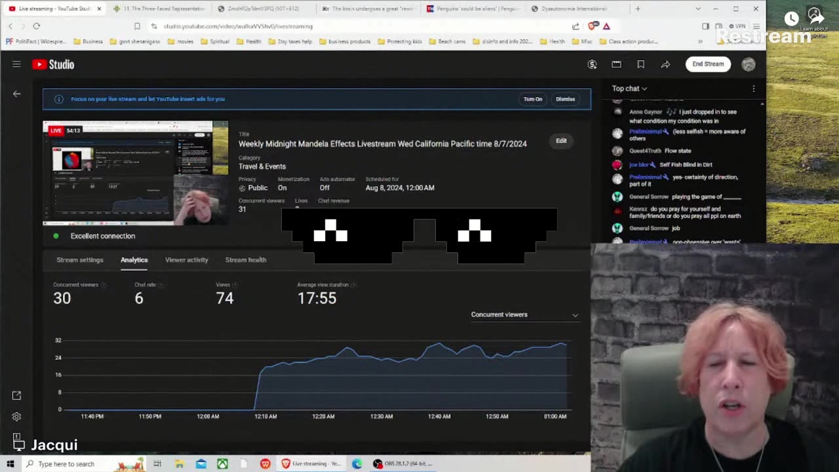Open the PolitiFact bookmark
The width and height of the screenshot is (839, 472).
click(35, 41)
